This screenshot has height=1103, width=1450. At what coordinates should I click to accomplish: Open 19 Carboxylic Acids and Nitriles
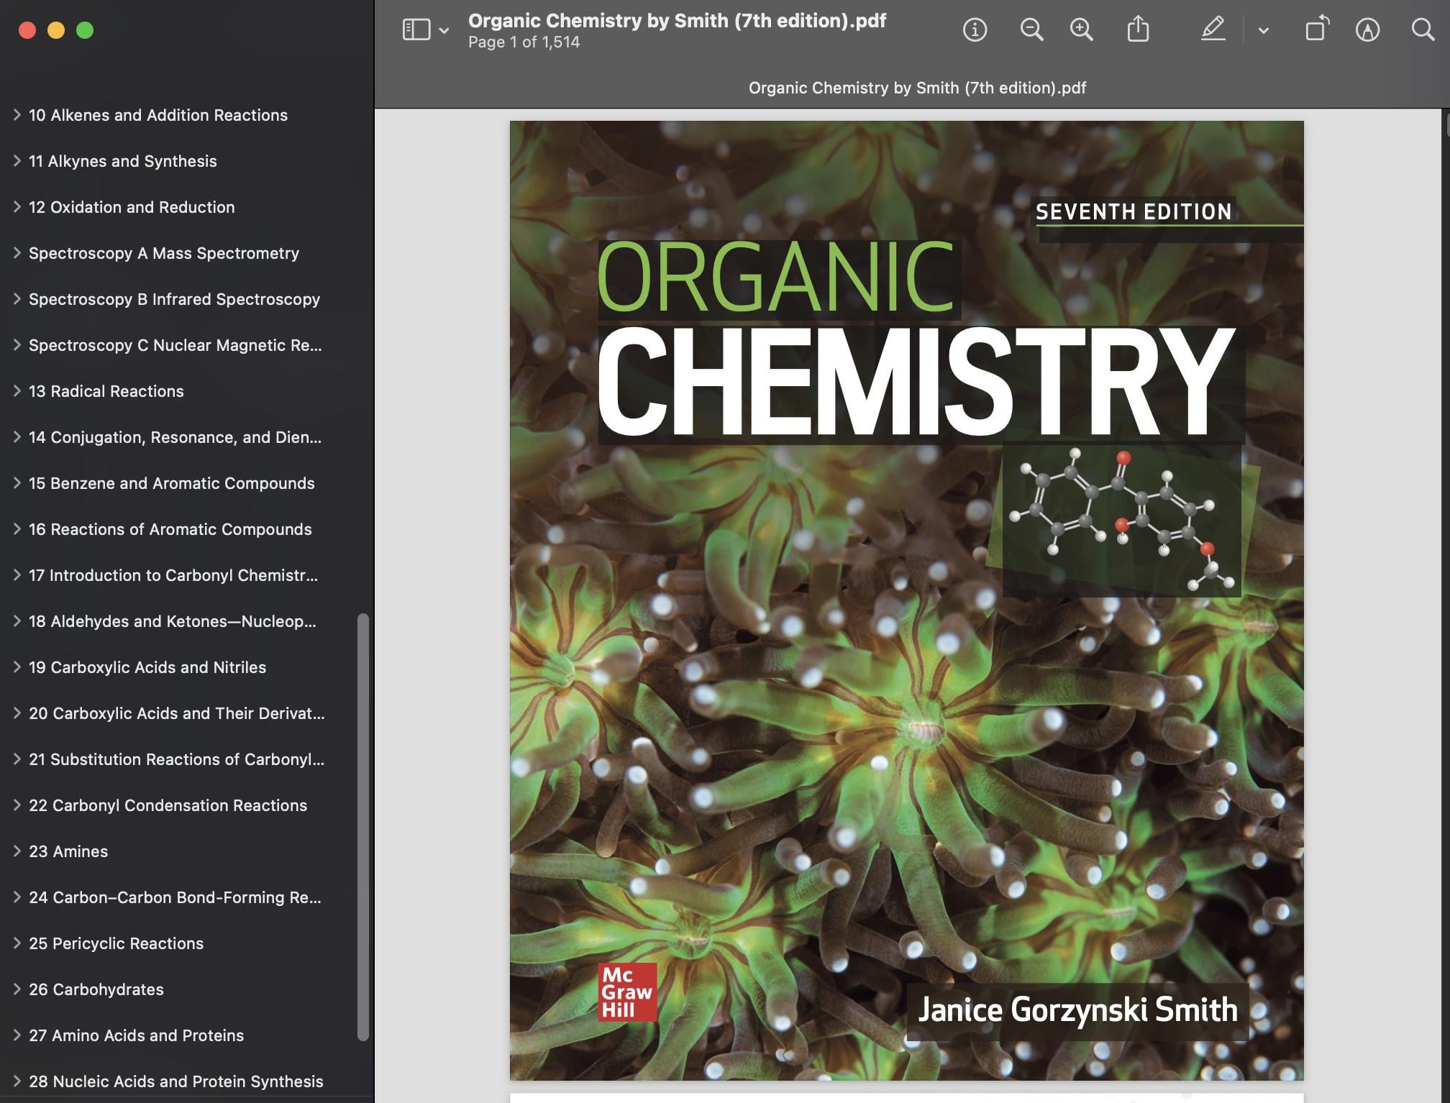click(x=147, y=667)
